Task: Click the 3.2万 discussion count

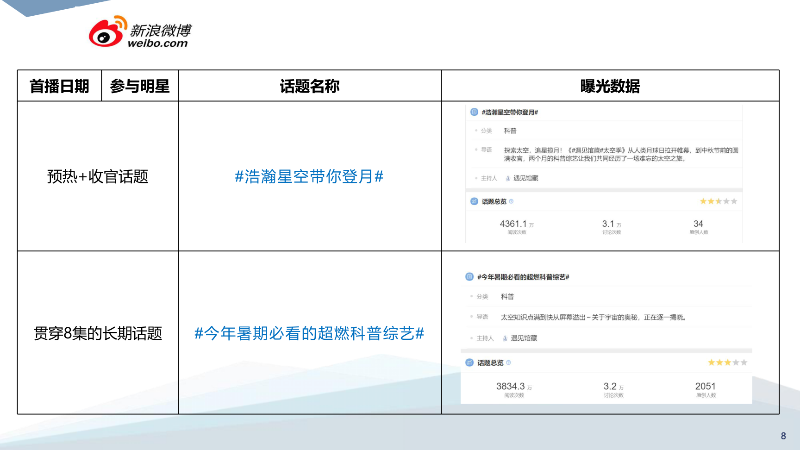Action: (613, 387)
